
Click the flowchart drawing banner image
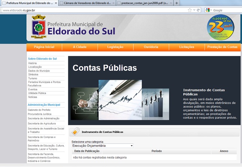click(x=85, y=104)
